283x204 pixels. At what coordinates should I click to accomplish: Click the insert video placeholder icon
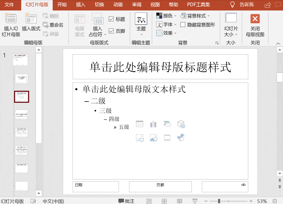(x=167, y=138)
